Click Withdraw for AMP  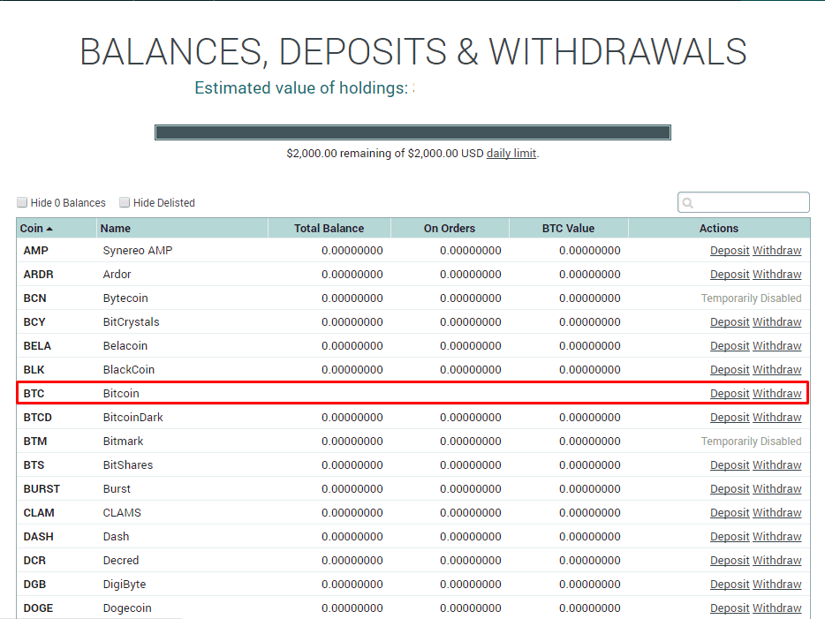click(777, 250)
